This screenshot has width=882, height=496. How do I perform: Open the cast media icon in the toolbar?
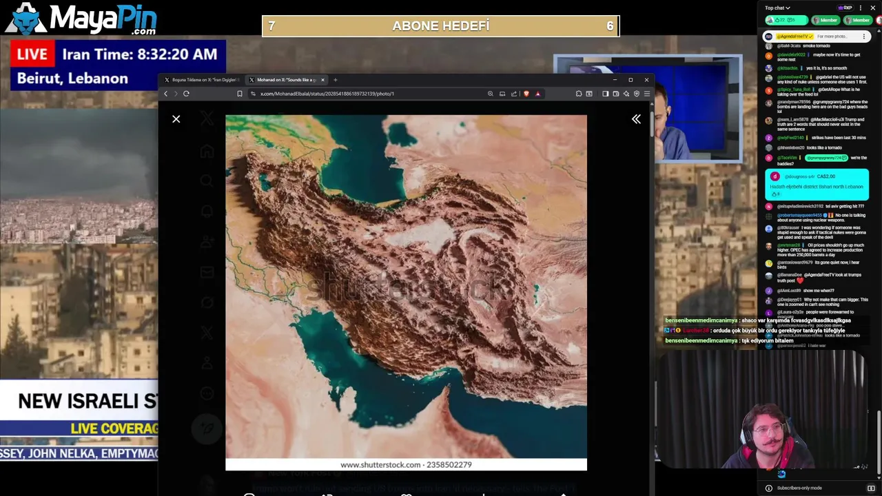coord(589,94)
